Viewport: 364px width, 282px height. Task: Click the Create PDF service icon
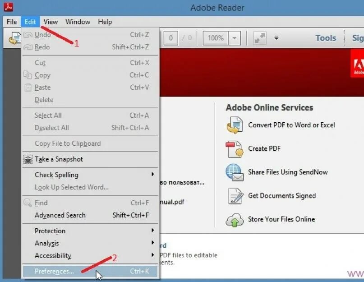pyautogui.click(x=235, y=149)
